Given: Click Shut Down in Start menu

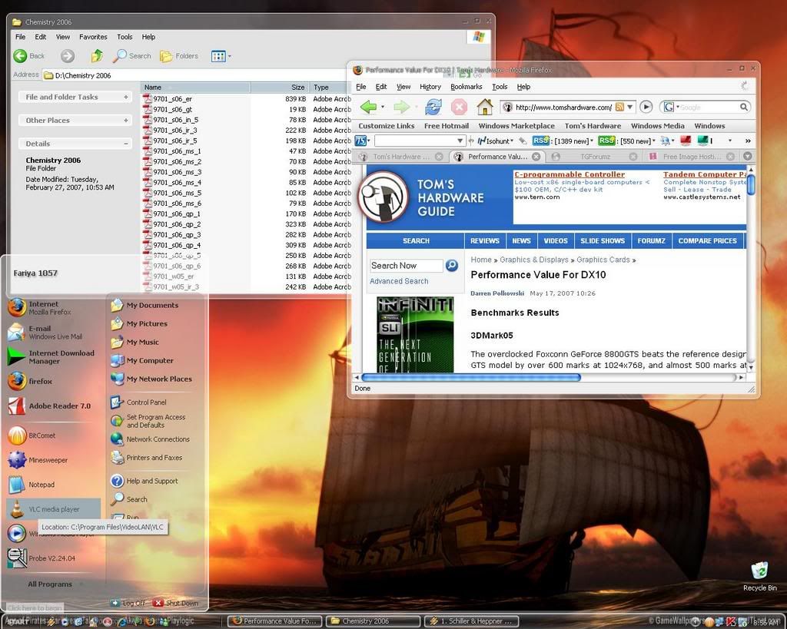Looking at the screenshot, I should (176, 603).
